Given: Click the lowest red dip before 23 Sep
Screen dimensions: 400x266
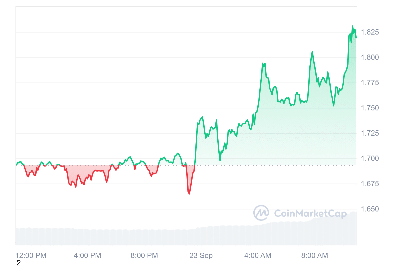Looking at the screenshot, I should tap(189, 194).
